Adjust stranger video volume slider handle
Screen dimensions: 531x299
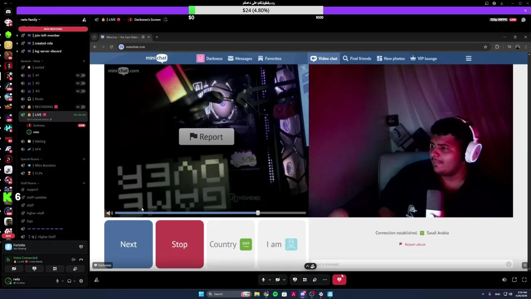click(x=258, y=213)
